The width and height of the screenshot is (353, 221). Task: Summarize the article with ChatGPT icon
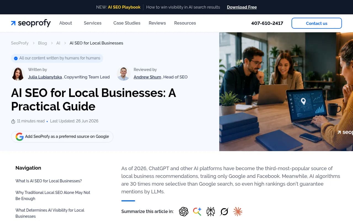[x=184, y=212]
